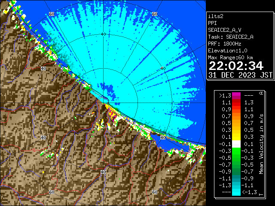
Task: Click the 60 ring label at upper right
Action: [155, 14]
